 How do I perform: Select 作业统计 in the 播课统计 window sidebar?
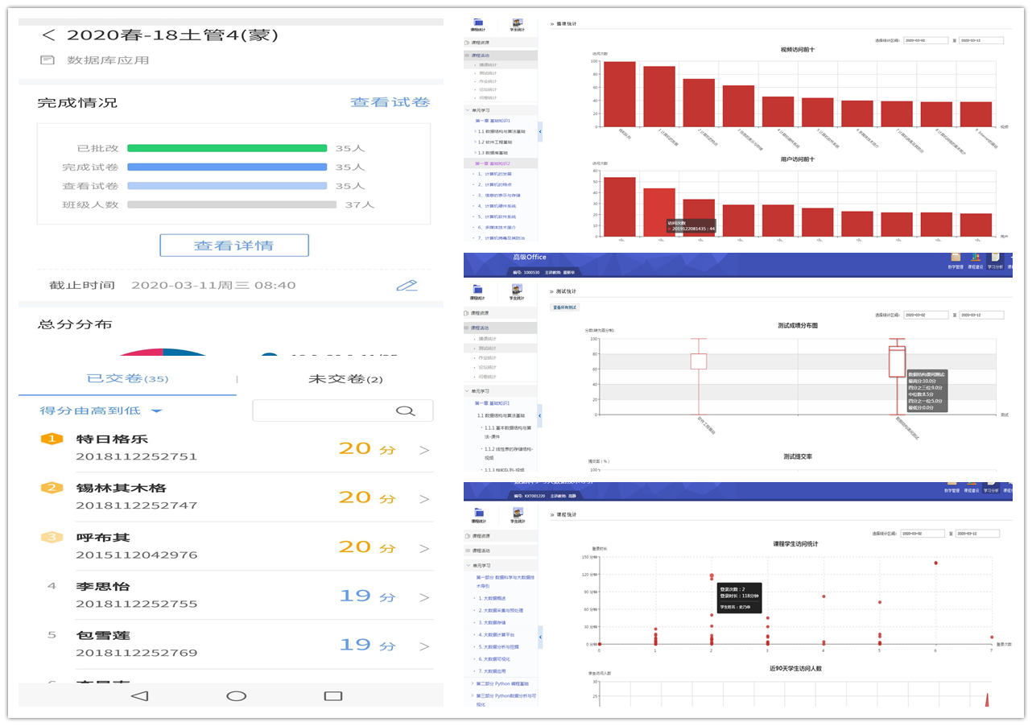[x=488, y=81]
